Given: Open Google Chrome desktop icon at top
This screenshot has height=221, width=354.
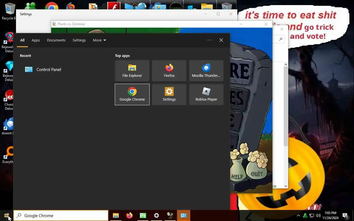Looking at the screenshot, I should point(52,6).
